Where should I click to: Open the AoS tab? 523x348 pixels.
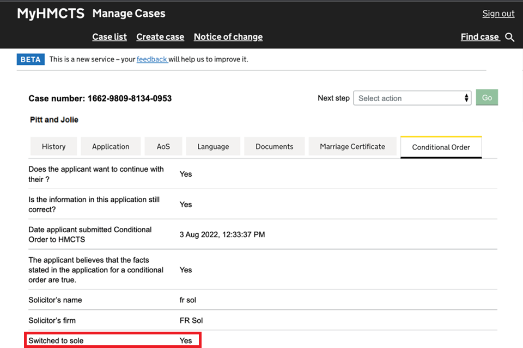coord(163,146)
